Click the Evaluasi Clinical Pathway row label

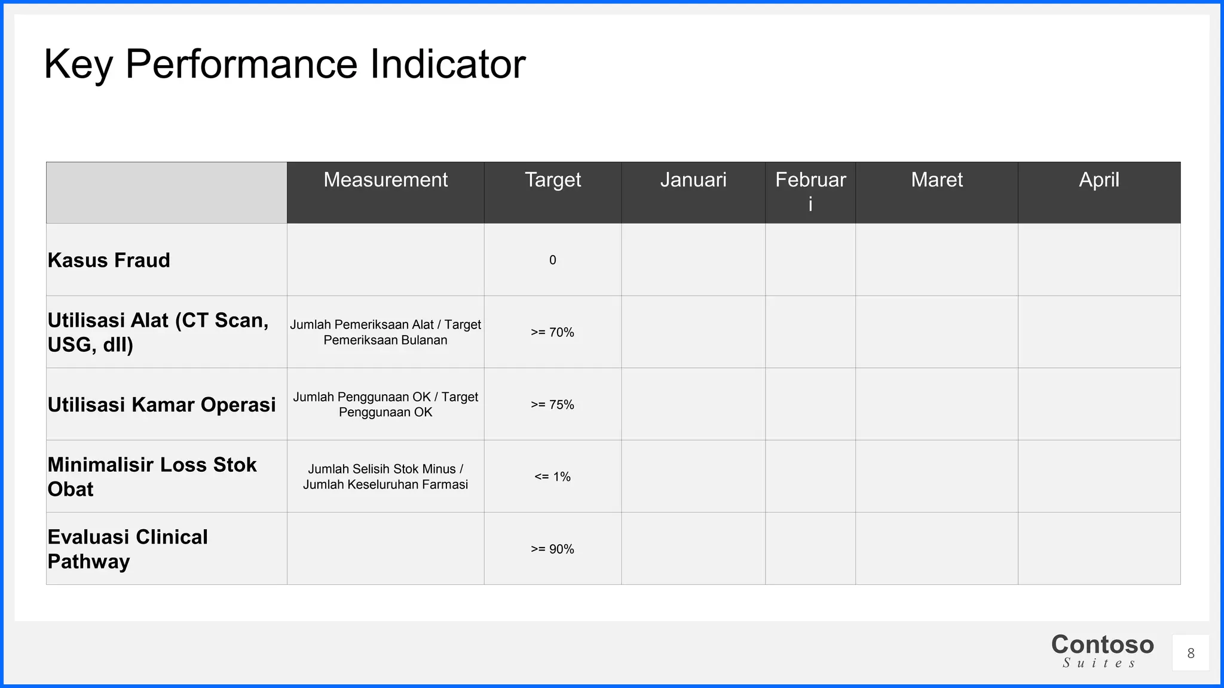[x=127, y=549]
